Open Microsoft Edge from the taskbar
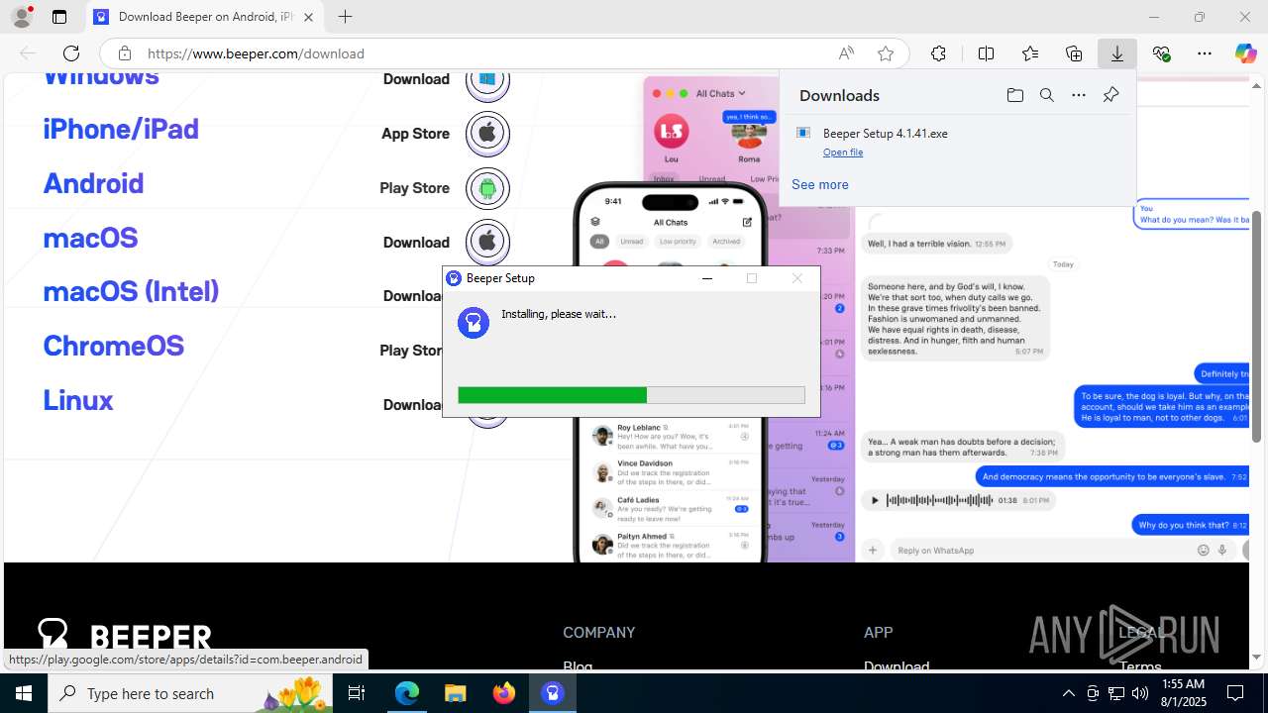The width and height of the screenshot is (1268, 713). (407, 693)
